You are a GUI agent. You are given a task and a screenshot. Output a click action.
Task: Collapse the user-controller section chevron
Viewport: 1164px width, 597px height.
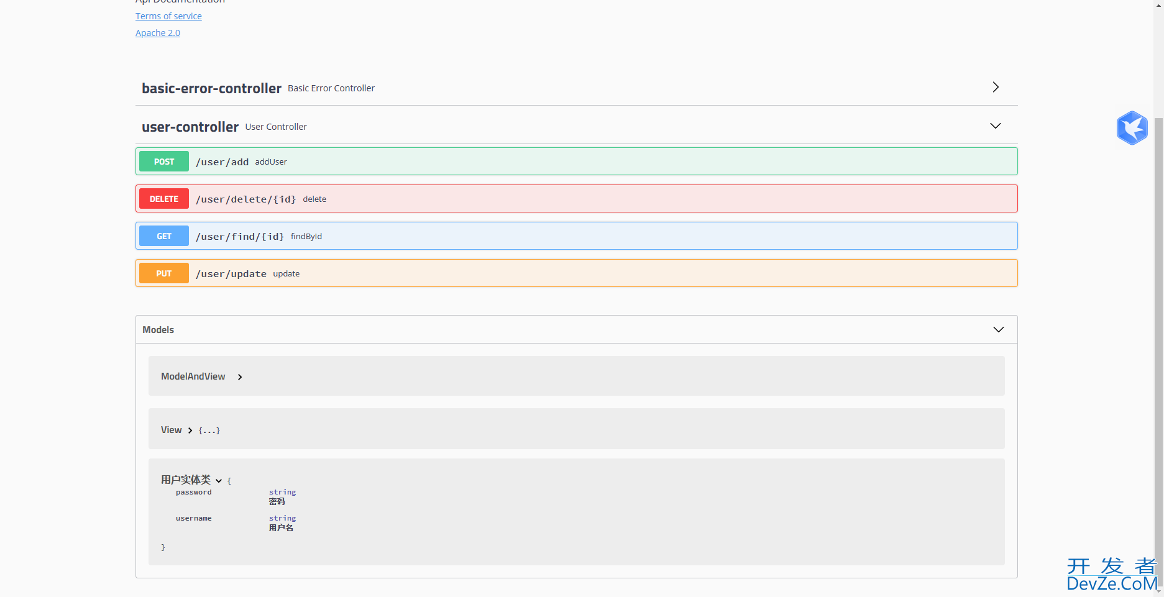point(996,126)
